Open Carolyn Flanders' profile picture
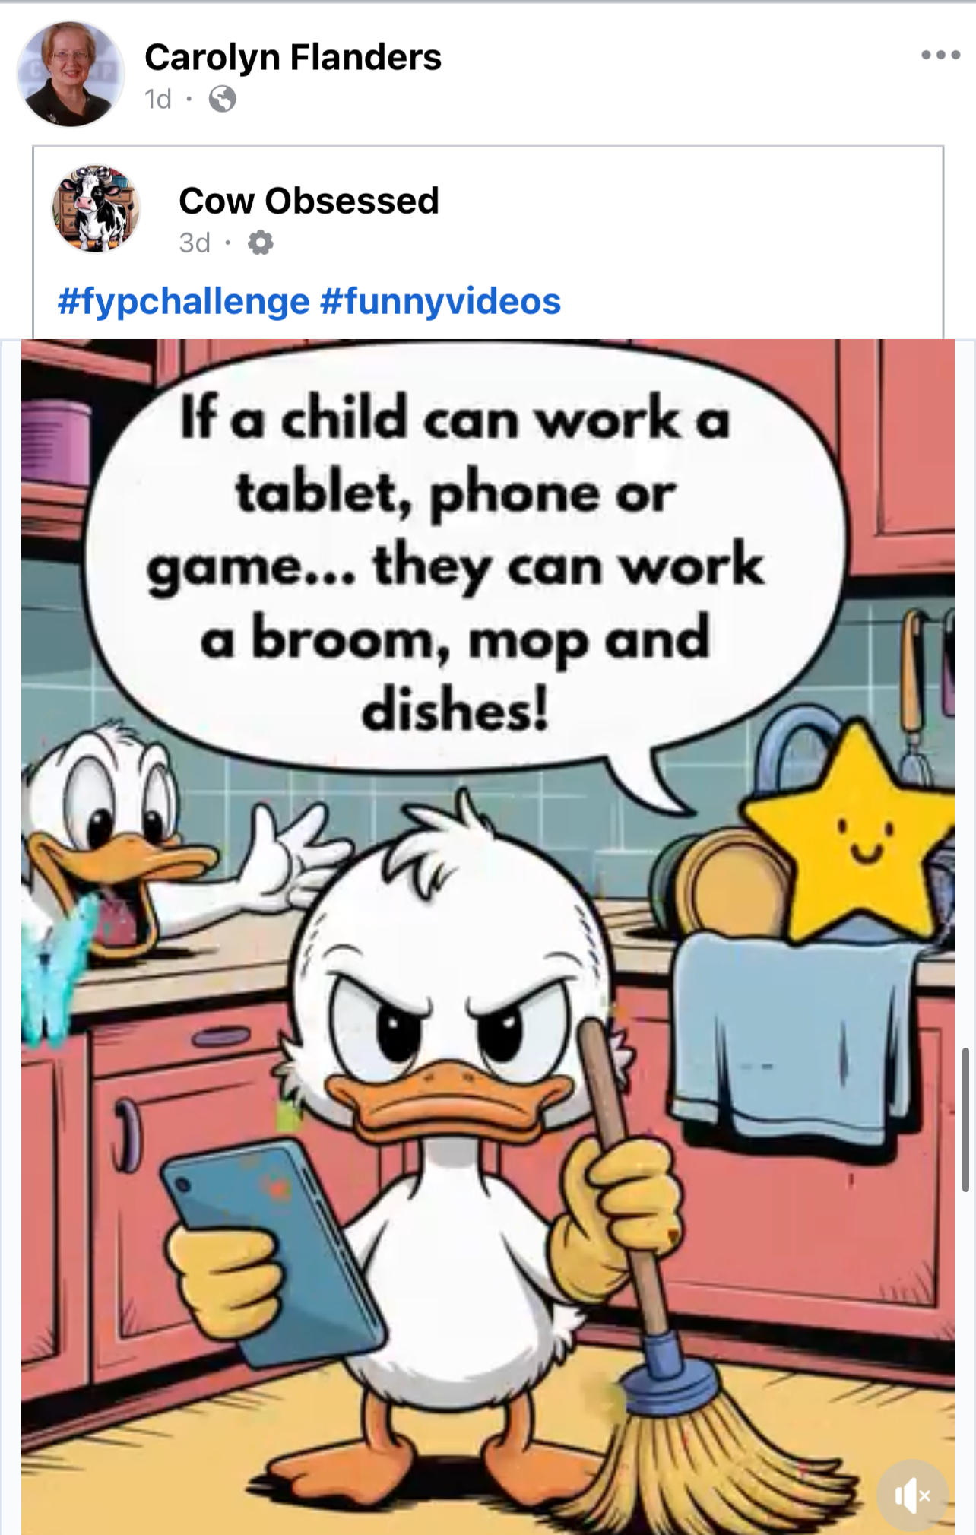Image resolution: width=976 pixels, height=1535 pixels. coord(71,74)
